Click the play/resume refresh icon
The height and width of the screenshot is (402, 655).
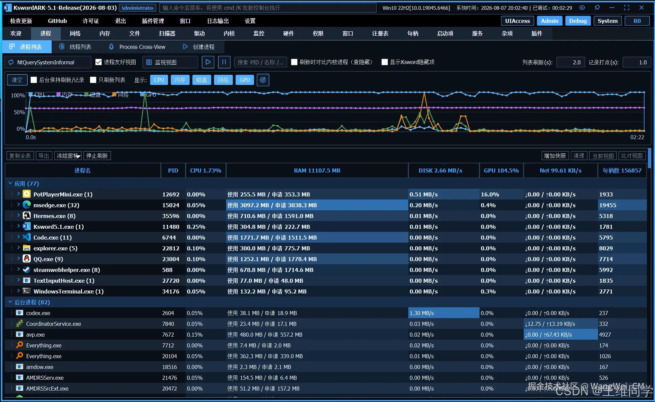point(208,62)
